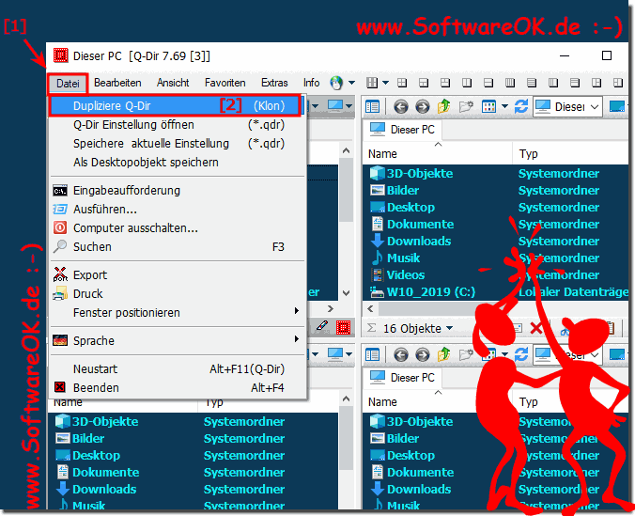Click the pencil edit icon in status bar
Image resolution: width=635 pixels, height=516 pixels.
(322, 327)
